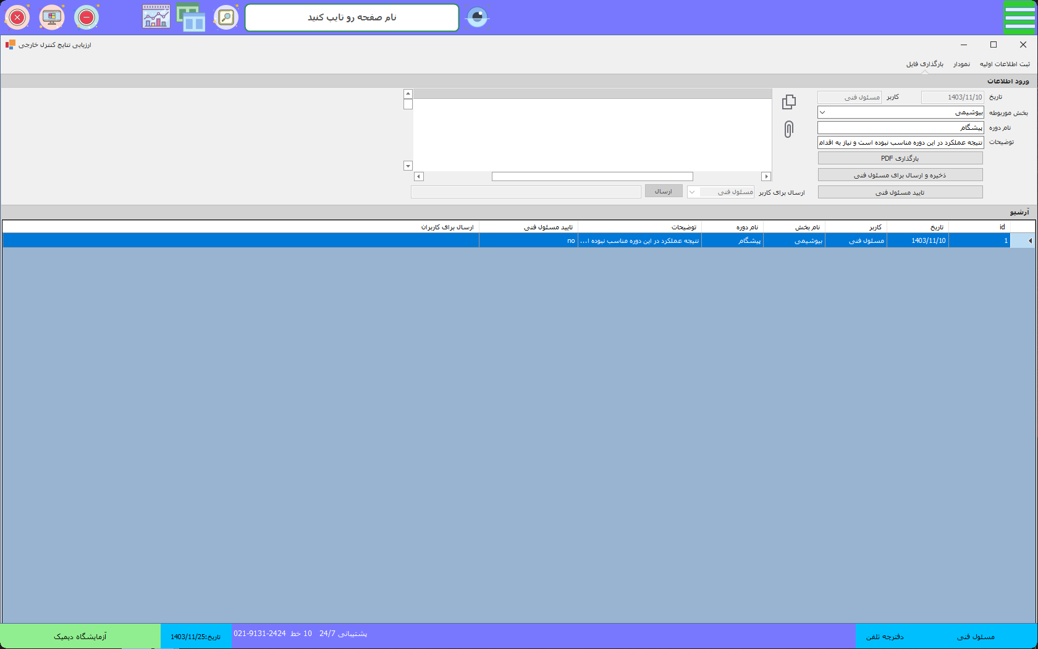Screen dimensions: 1038x649
Task: Open the green hamburger menu
Action: pos(1019,17)
